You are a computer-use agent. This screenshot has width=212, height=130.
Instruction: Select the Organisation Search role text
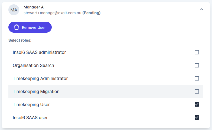pos(33,65)
